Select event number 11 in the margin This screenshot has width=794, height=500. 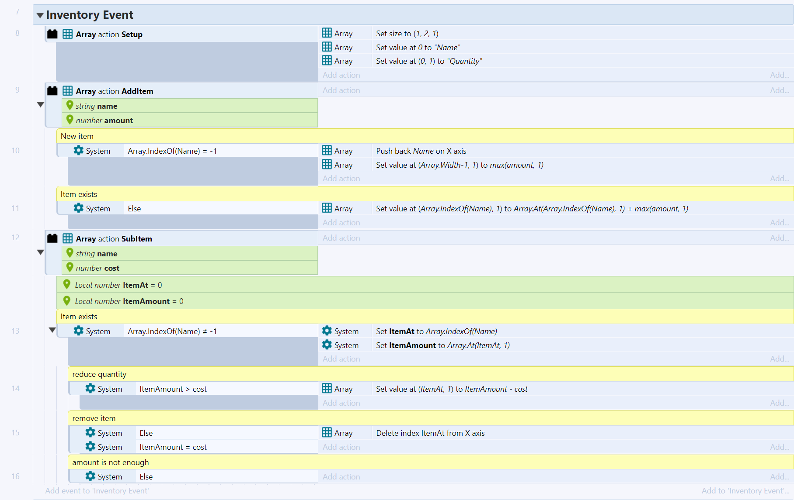[x=15, y=208]
